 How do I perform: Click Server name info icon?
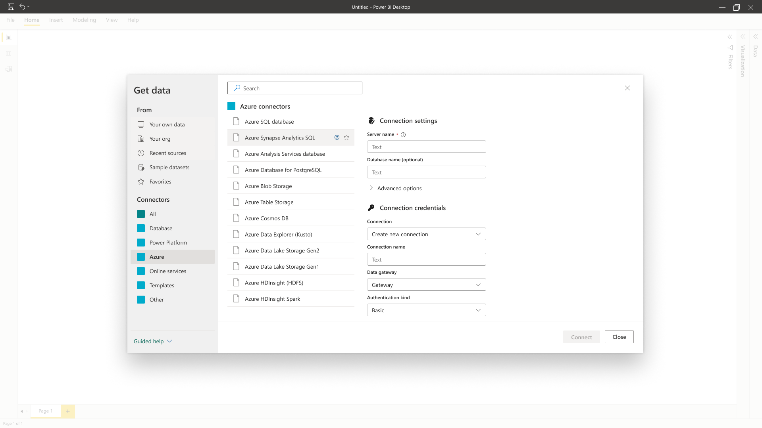[403, 135]
